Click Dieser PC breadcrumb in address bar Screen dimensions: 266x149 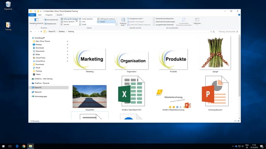point(52,31)
